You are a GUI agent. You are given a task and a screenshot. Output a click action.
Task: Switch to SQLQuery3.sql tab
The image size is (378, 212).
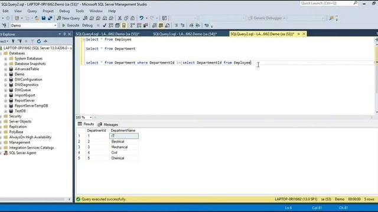(x=185, y=34)
